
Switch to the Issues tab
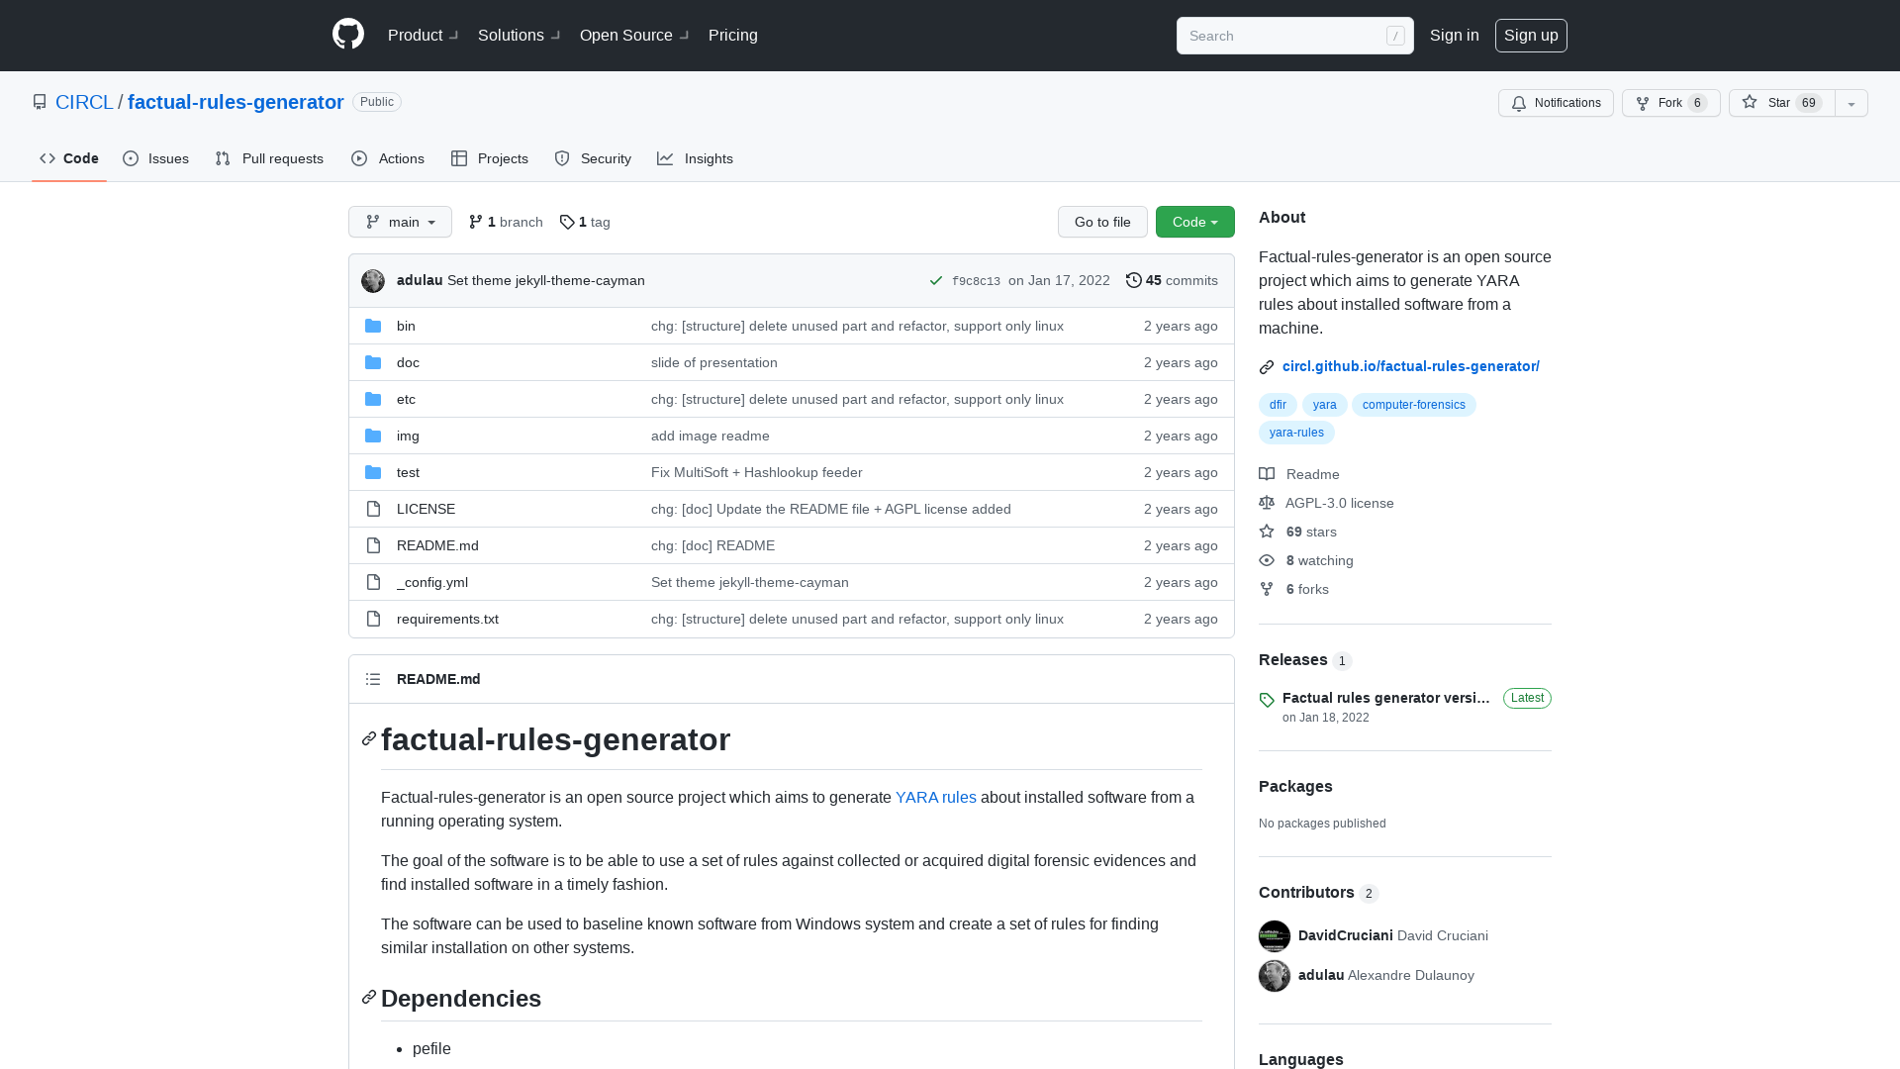(156, 158)
